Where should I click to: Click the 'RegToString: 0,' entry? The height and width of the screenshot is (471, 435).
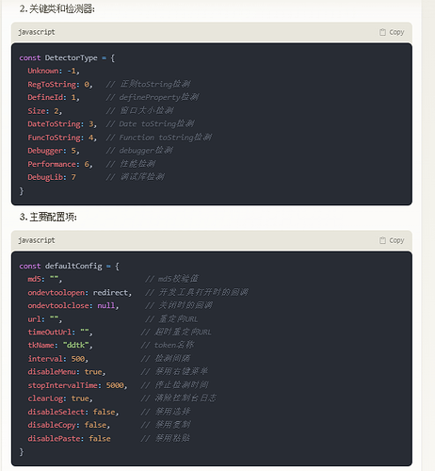pos(60,85)
